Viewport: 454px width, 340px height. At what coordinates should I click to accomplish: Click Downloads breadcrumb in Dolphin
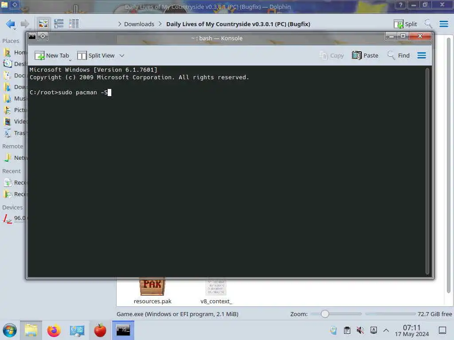click(x=139, y=24)
